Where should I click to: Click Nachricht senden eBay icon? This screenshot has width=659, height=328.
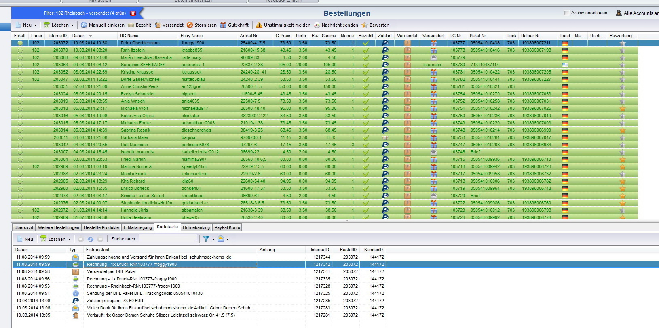(x=317, y=25)
